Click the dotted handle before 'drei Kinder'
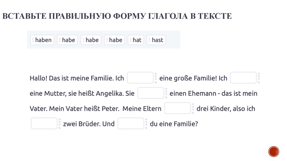Viewport: 287px width, 161px height. 193,108
